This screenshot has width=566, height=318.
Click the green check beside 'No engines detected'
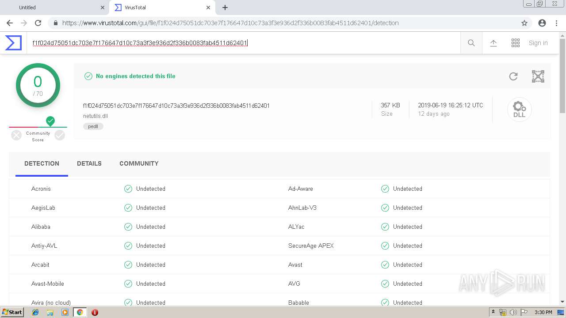pyautogui.click(x=88, y=76)
